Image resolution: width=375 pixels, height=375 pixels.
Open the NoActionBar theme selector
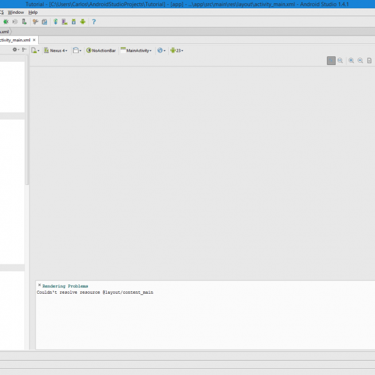click(101, 51)
